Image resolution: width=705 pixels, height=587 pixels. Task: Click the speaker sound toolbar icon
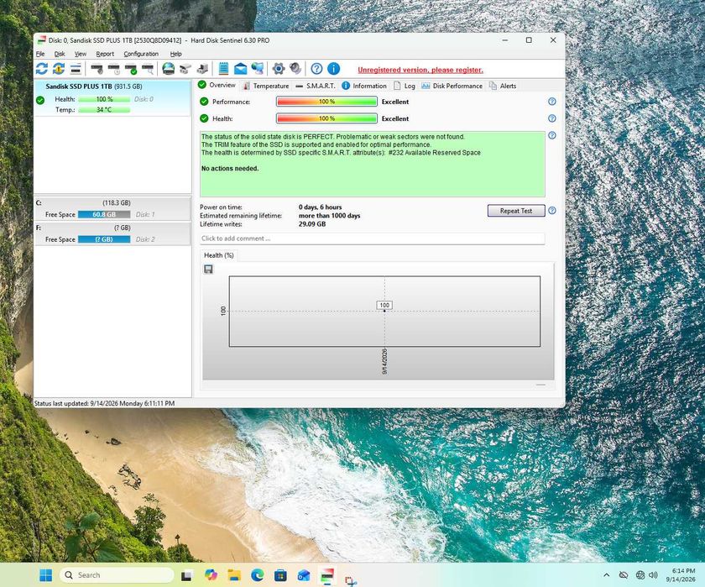tap(295, 69)
